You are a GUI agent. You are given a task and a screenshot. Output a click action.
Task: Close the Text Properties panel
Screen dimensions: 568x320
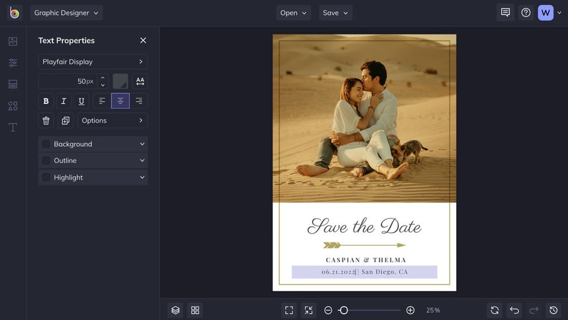[143, 40]
